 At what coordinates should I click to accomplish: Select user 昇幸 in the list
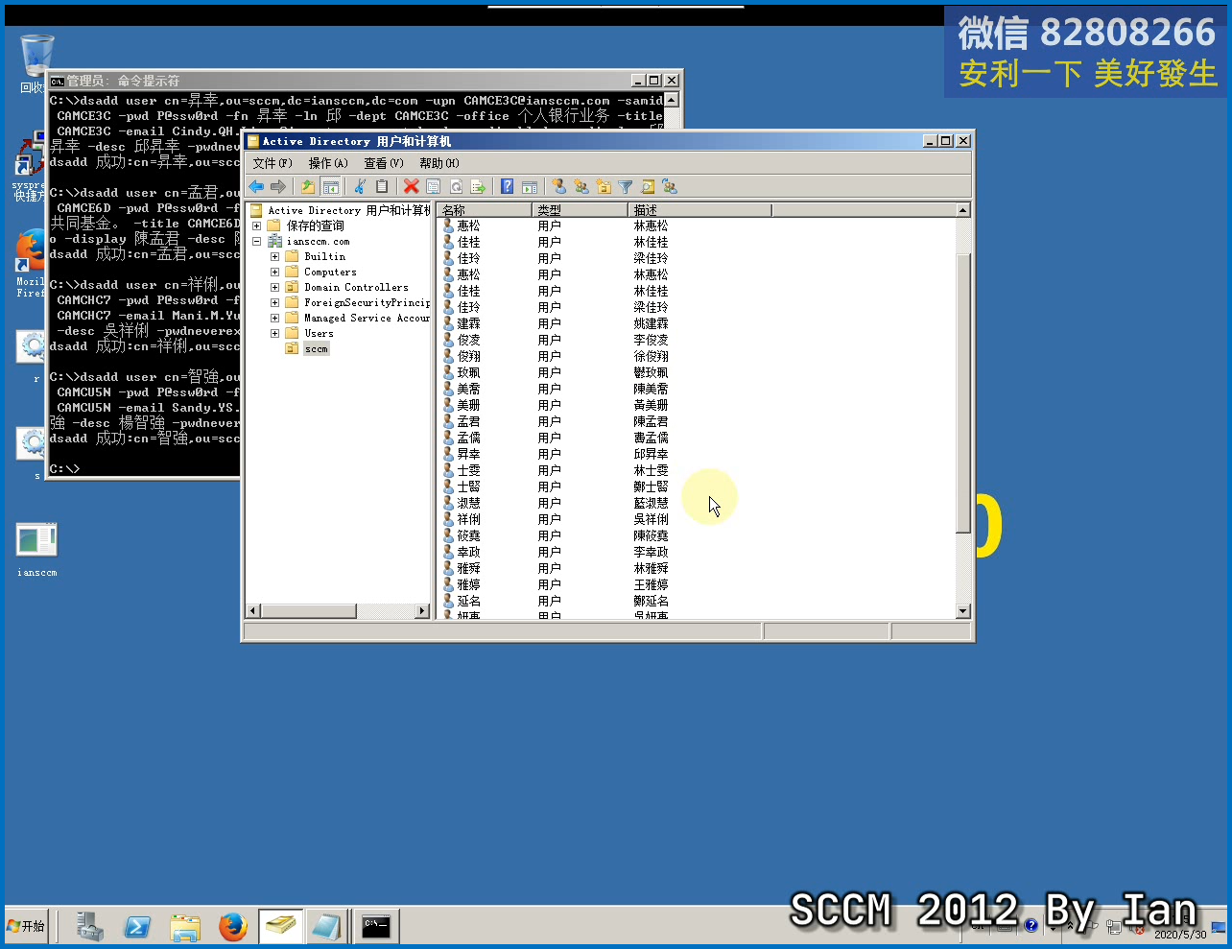coord(468,454)
